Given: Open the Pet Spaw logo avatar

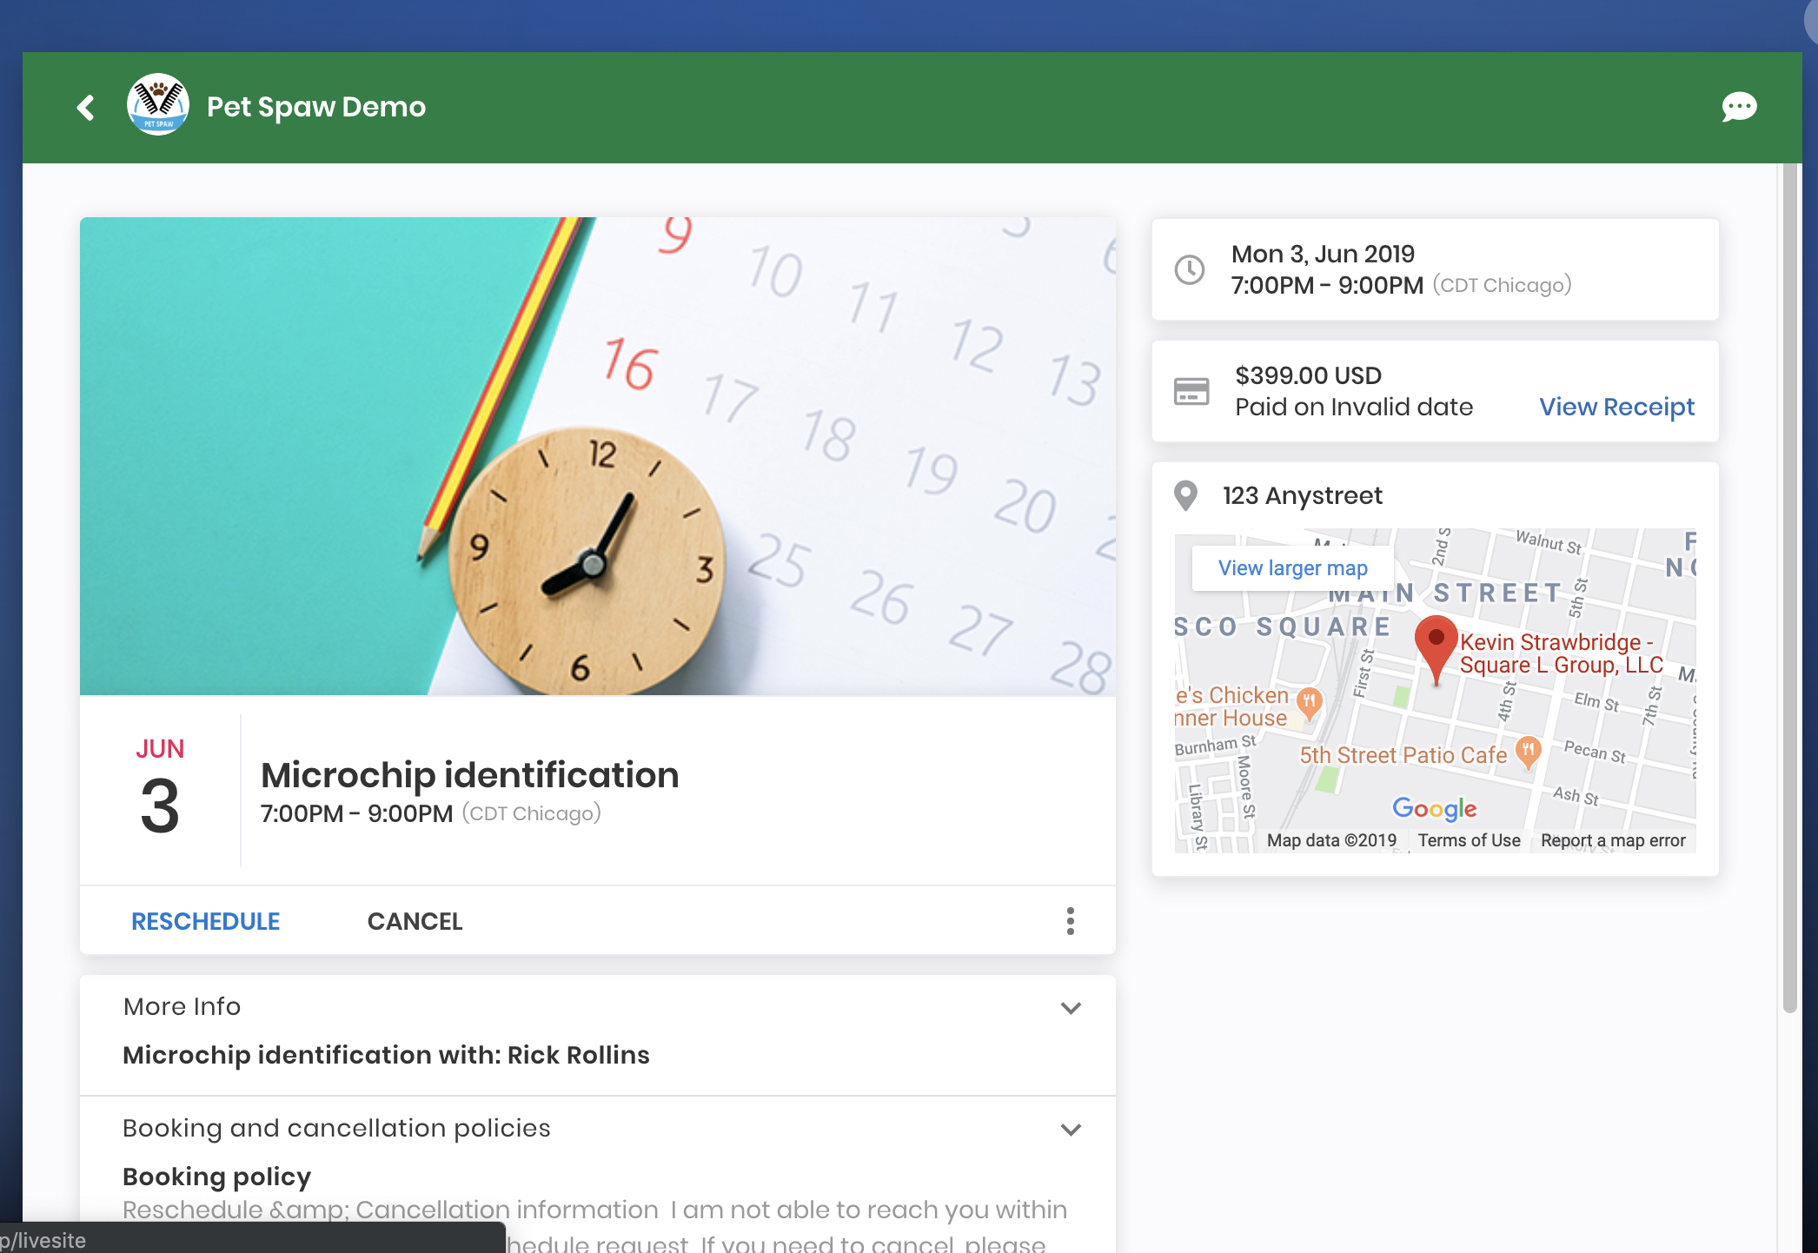Looking at the screenshot, I should pyautogui.click(x=157, y=105).
